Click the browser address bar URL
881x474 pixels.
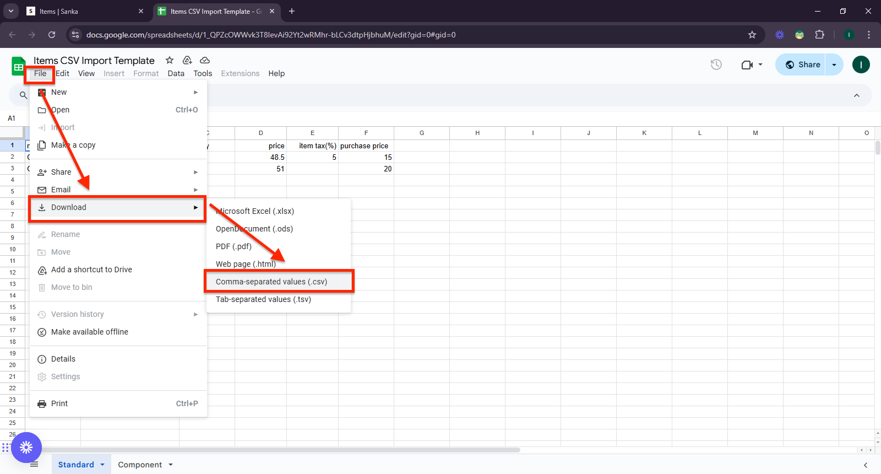pos(271,35)
